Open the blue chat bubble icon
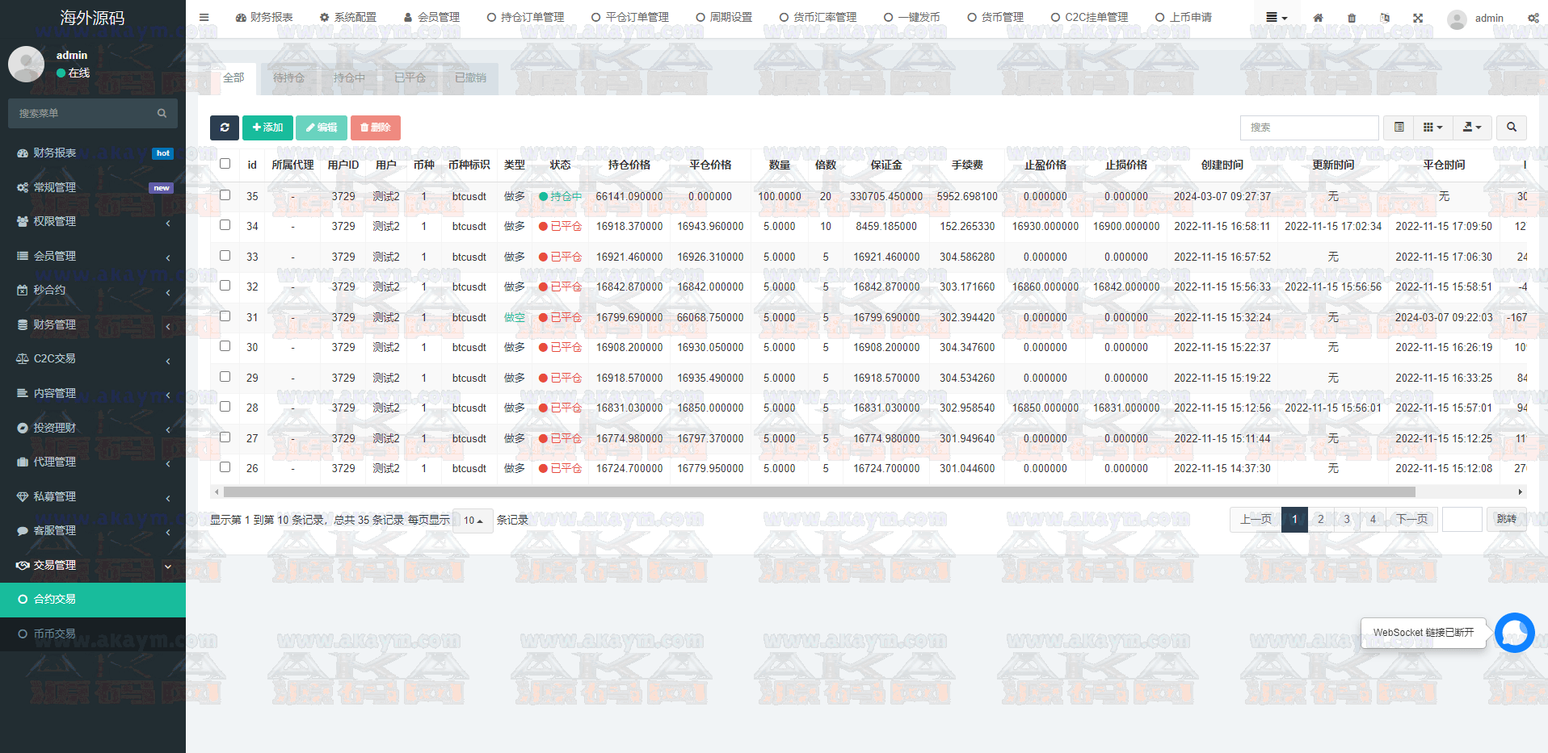Screen dimensions: 1548x753 click(1514, 633)
